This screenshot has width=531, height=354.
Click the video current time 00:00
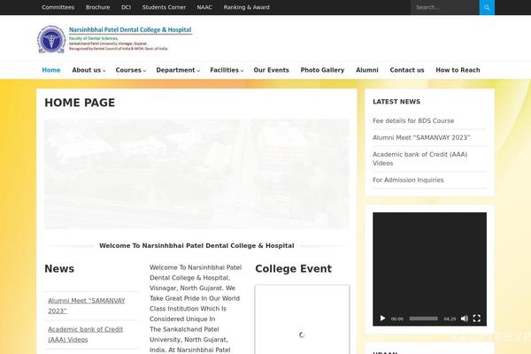pyautogui.click(x=396, y=319)
